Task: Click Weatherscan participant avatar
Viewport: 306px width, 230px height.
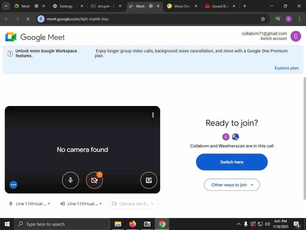Action: click(235, 137)
